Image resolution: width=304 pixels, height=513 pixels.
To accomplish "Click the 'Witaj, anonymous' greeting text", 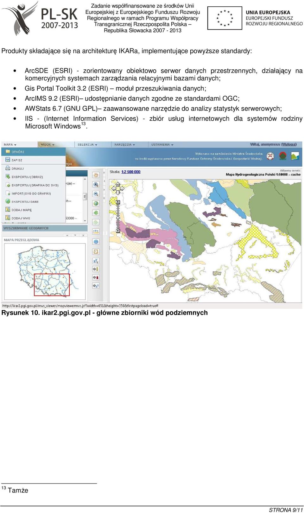I will pyautogui.click(x=265, y=144).
